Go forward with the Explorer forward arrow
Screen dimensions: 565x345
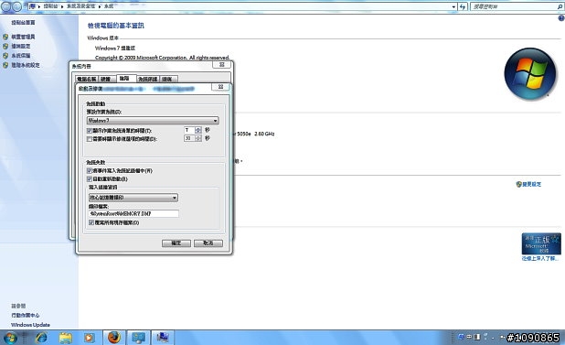pyautogui.click(x=17, y=6)
